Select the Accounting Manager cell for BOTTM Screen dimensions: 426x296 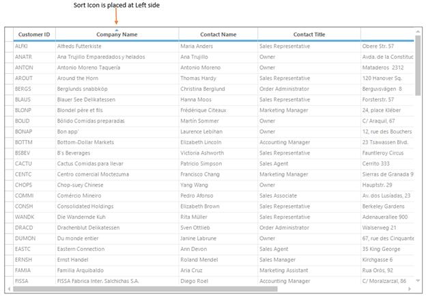pos(309,142)
